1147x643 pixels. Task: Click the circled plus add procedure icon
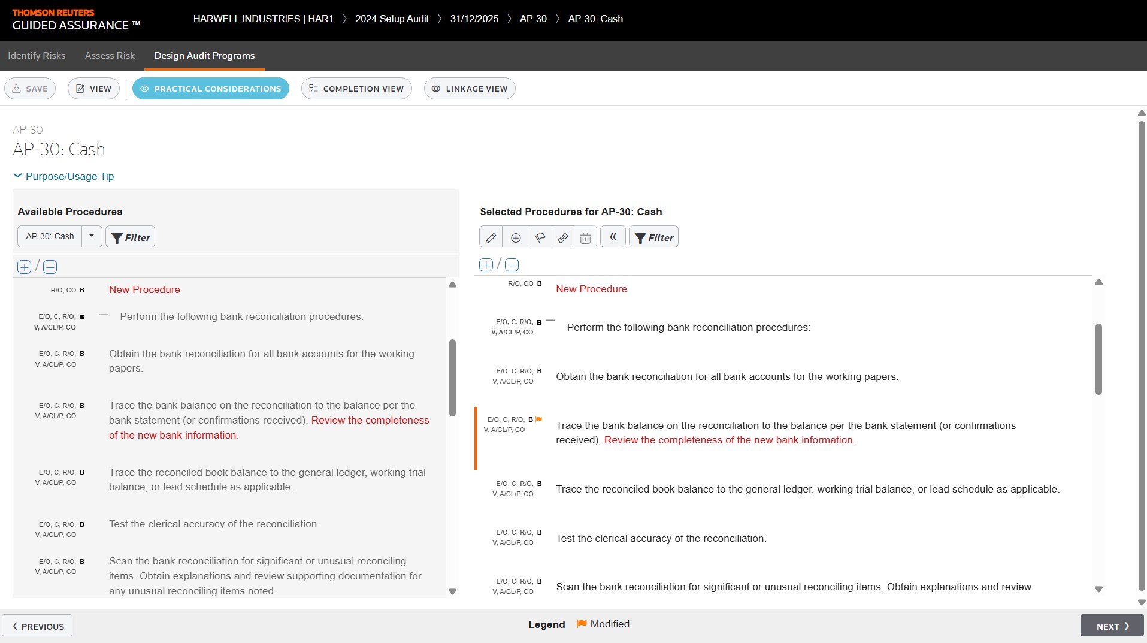tap(515, 237)
